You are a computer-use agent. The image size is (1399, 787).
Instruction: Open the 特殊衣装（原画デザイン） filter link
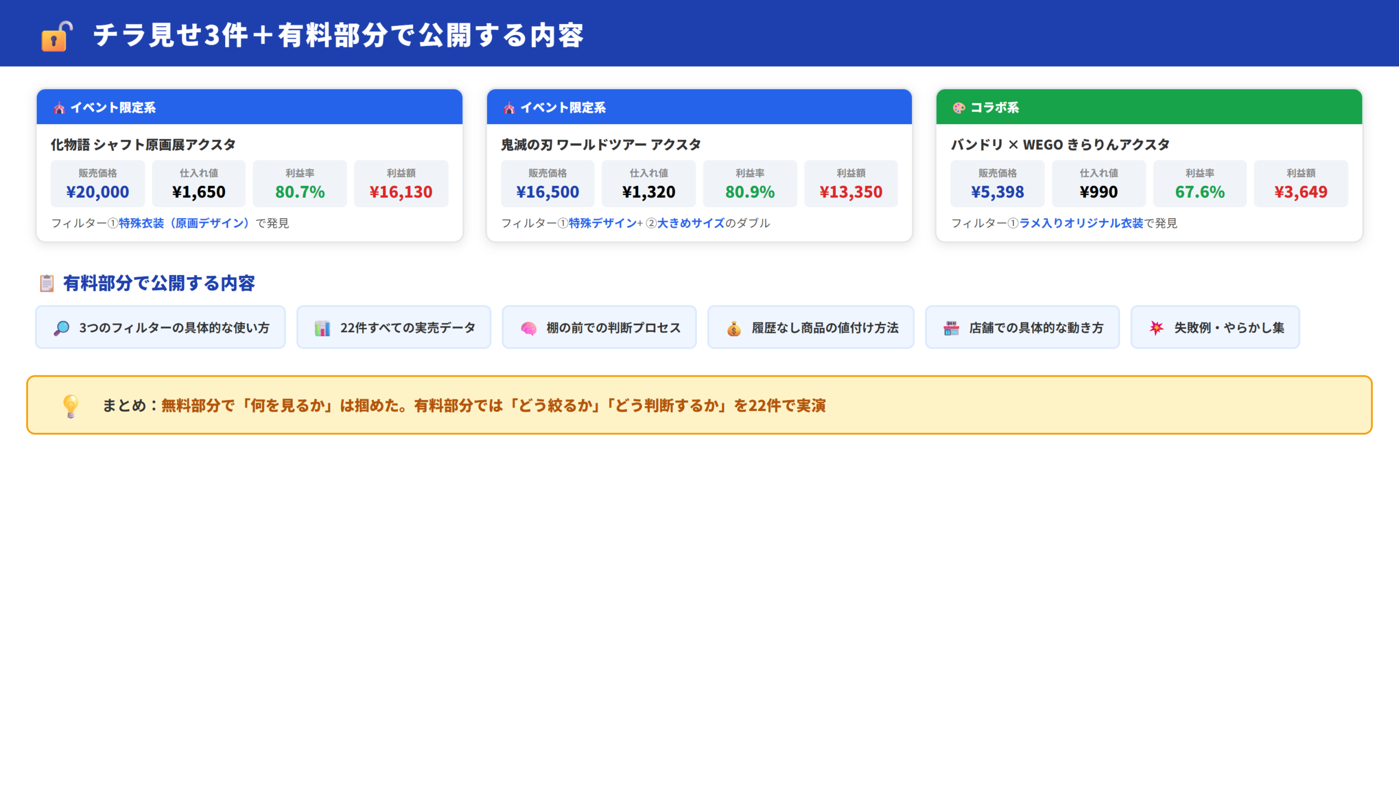coord(183,223)
